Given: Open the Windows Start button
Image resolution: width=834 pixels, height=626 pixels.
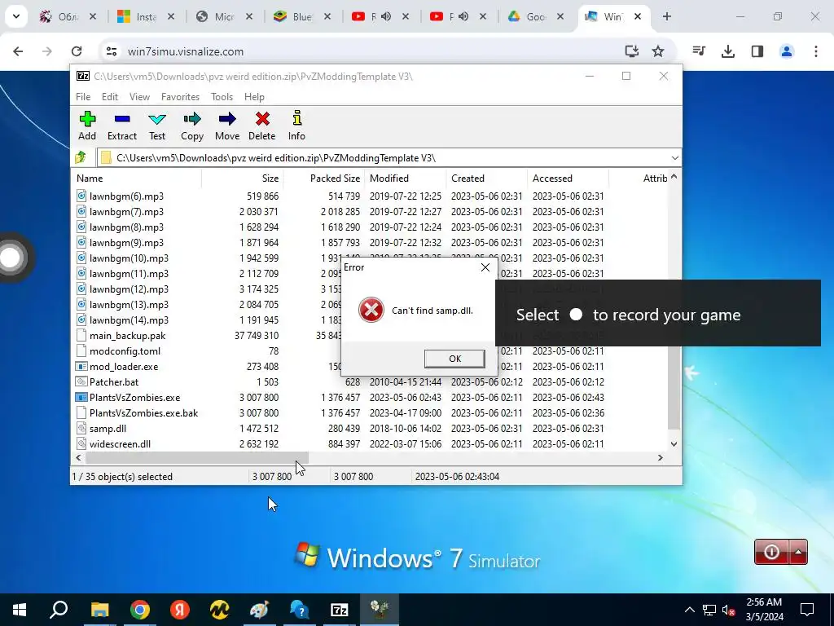Looking at the screenshot, I should pos(20,610).
